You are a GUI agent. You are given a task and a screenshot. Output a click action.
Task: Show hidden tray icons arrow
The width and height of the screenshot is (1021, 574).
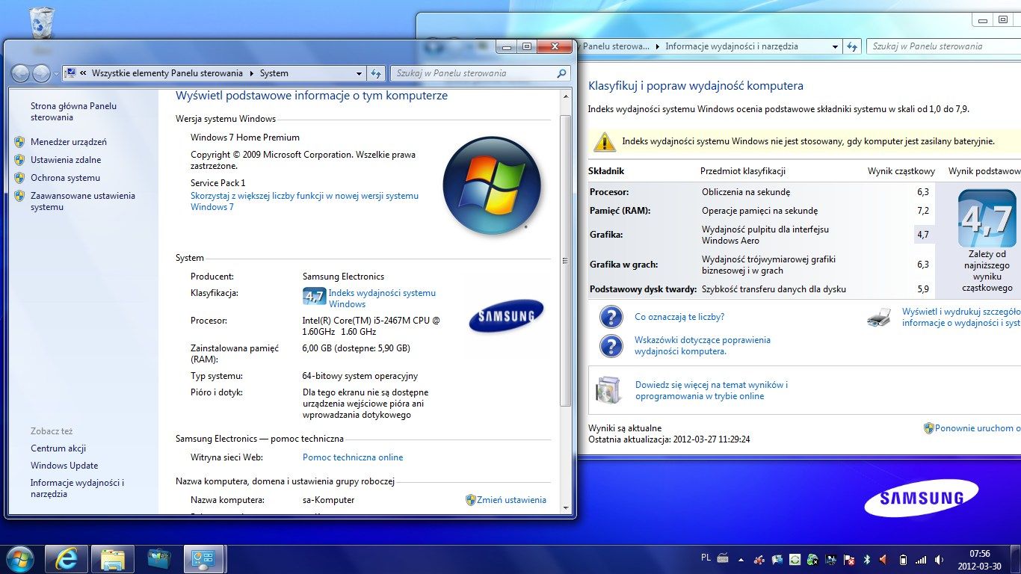(741, 559)
